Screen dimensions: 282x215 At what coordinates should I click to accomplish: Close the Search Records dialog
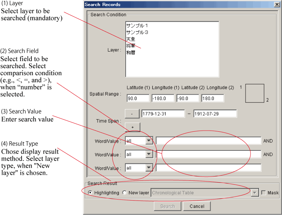click(277, 5)
